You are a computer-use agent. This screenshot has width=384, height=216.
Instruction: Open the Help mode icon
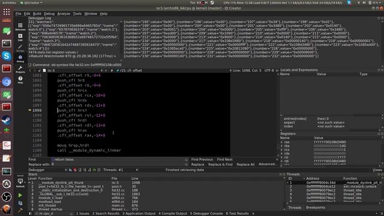(20, 80)
